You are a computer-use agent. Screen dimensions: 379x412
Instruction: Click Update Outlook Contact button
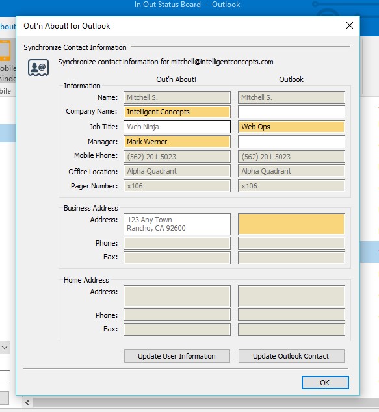[x=291, y=356]
